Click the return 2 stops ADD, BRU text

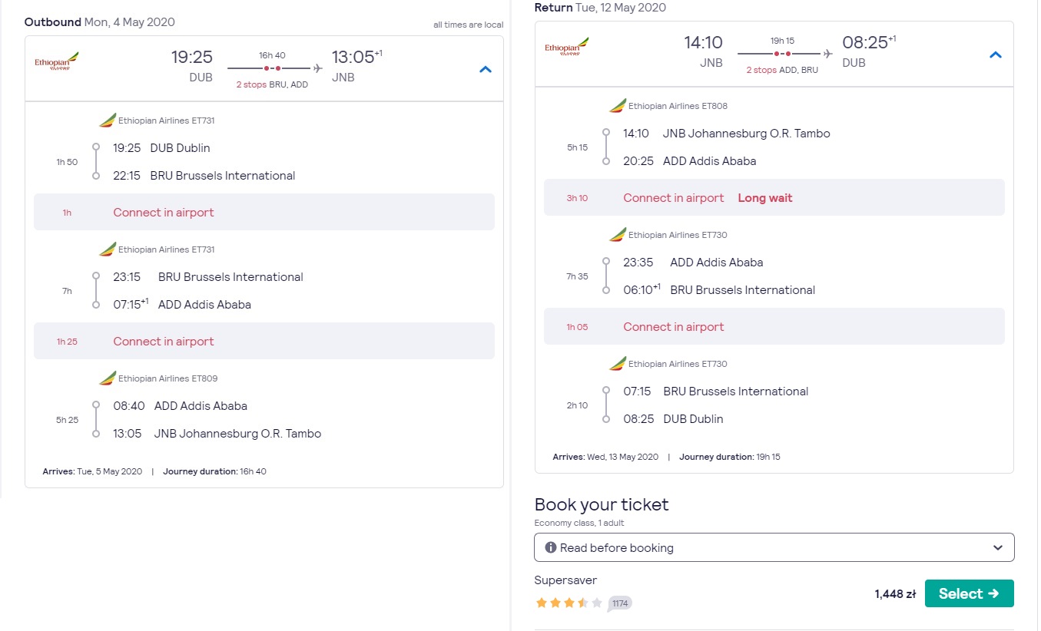click(x=782, y=70)
